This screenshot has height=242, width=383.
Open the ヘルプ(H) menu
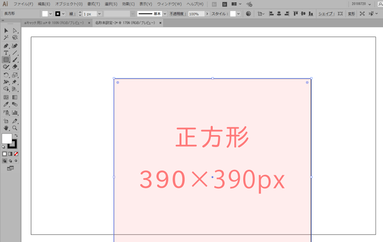coord(195,4)
